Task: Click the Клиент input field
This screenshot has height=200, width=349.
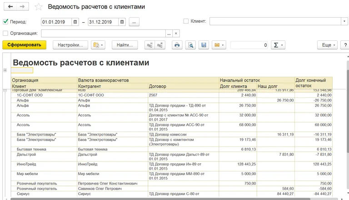Action: click(275, 21)
